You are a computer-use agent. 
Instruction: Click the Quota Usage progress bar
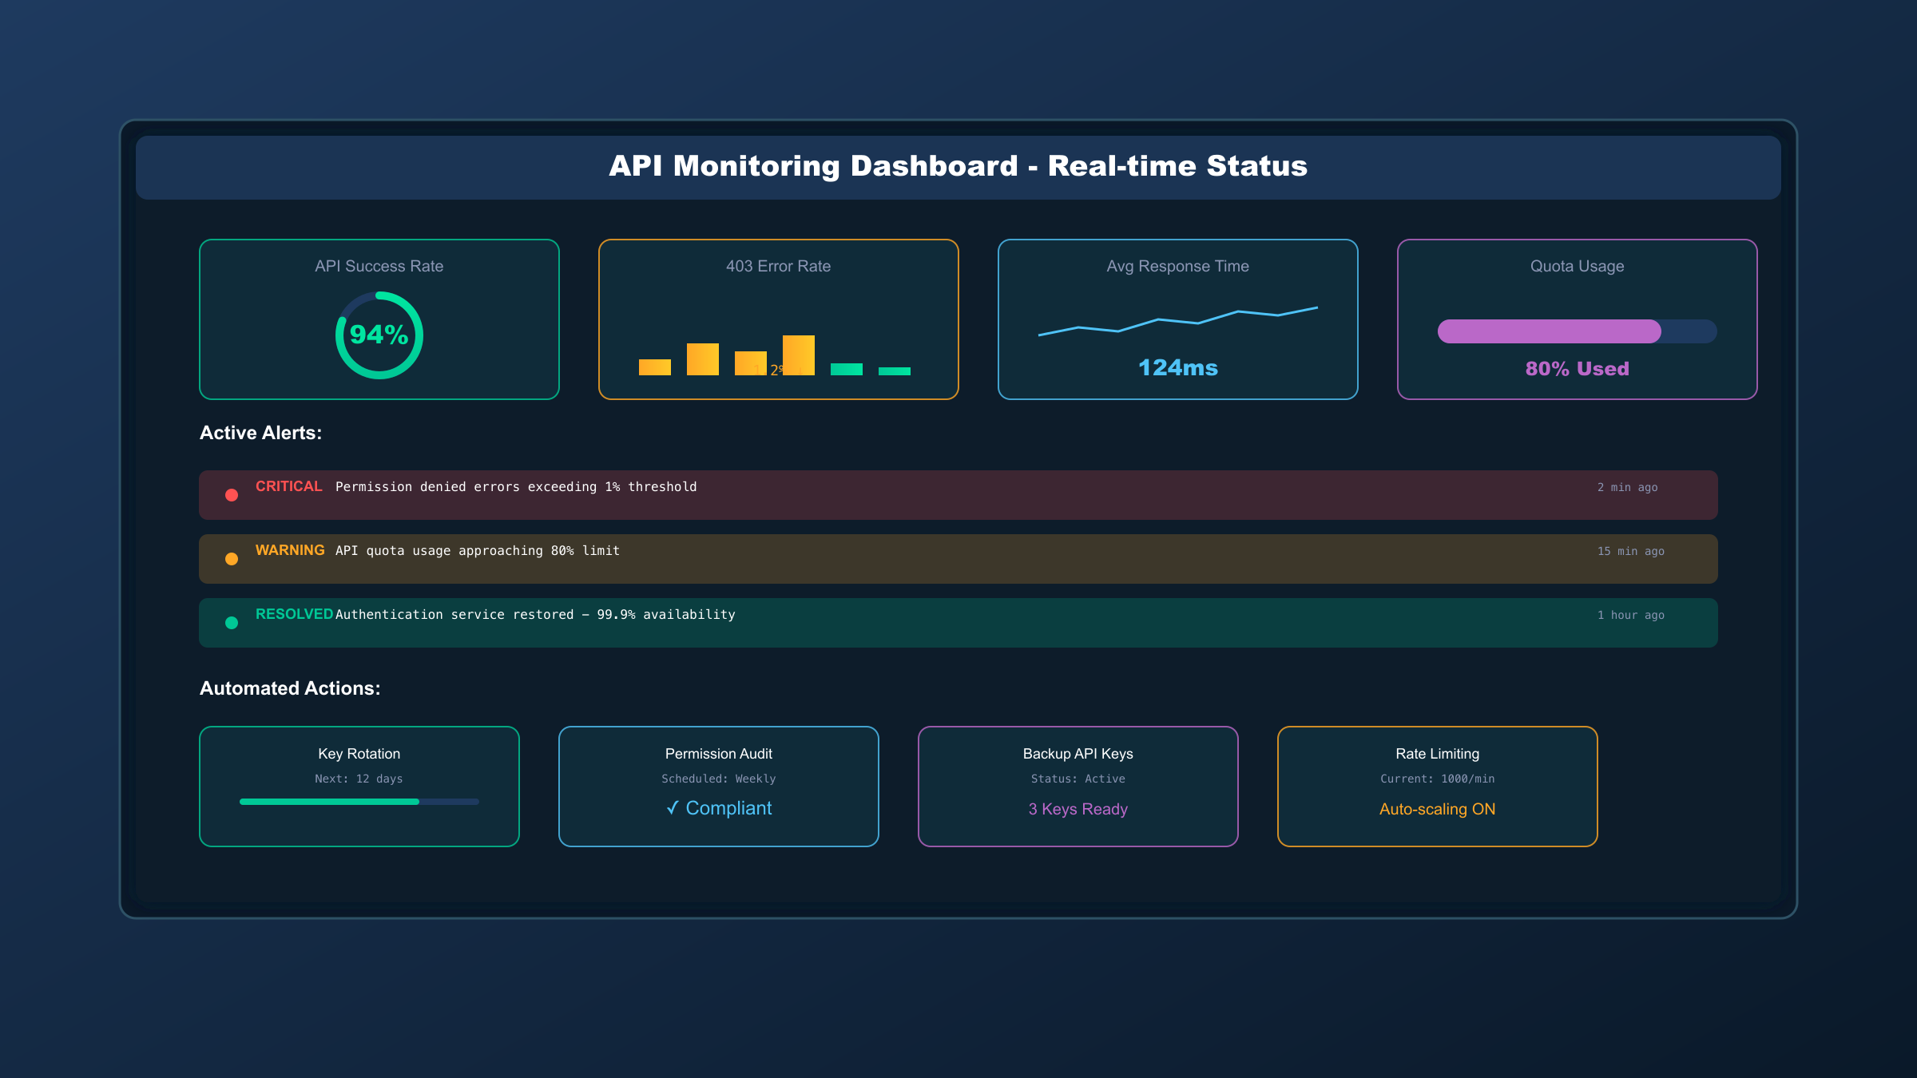pos(1578,331)
